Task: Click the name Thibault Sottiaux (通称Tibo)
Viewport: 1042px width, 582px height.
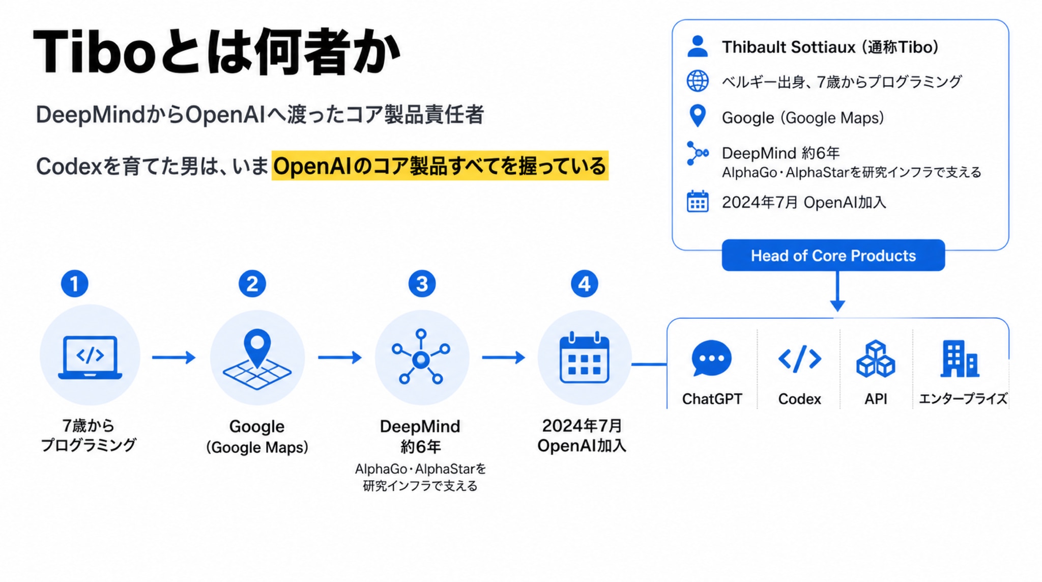Action: coord(830,47)
